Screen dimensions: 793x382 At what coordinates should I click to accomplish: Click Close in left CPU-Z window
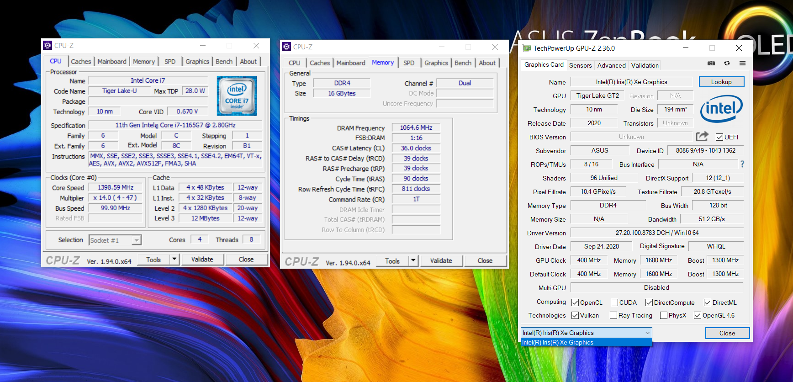tap(246, 259)
